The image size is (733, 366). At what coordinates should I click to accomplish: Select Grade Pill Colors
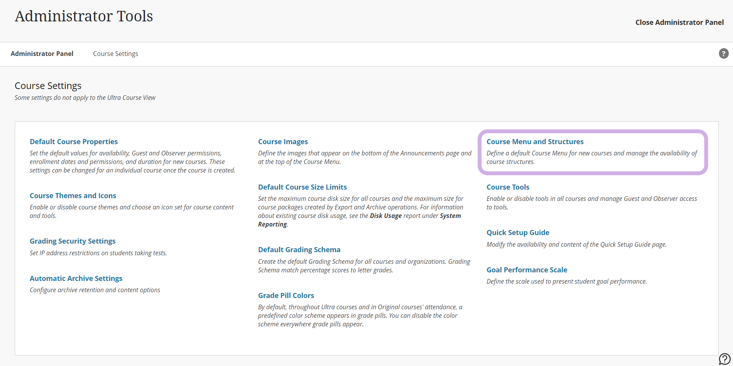pos(286,296)
